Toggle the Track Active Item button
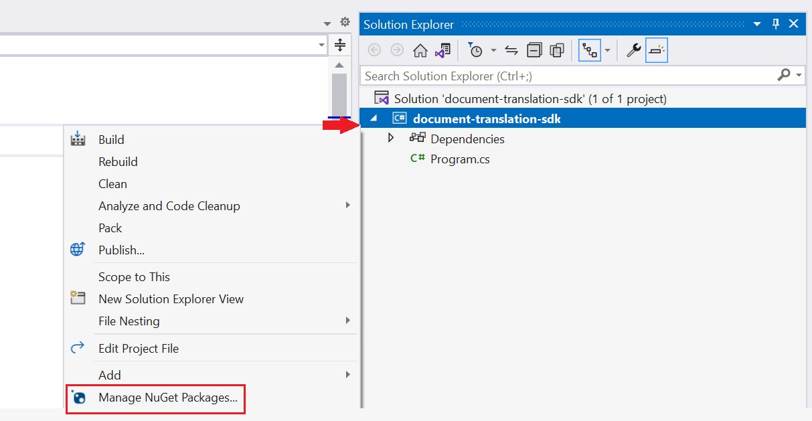The image size is (812, 421). coord(590,50)
